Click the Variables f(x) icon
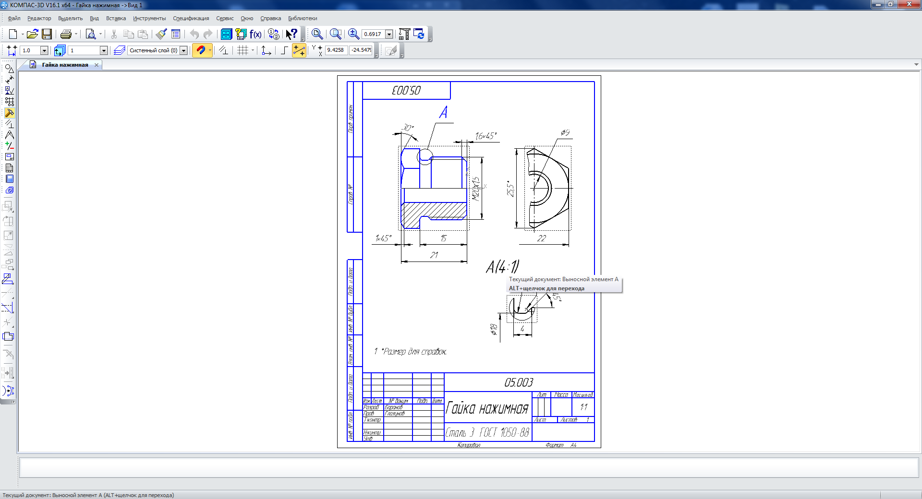The image size is (922, 499). tap(255, 34)
